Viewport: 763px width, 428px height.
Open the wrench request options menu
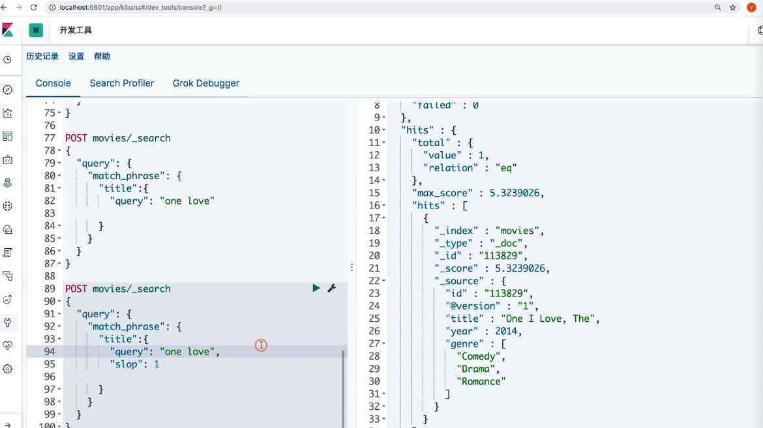331,288
